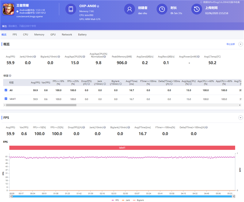The width and height of the screenshot is (244, 202).
Task: Switch to the GPU tab
Action: (x=53, y=35)
